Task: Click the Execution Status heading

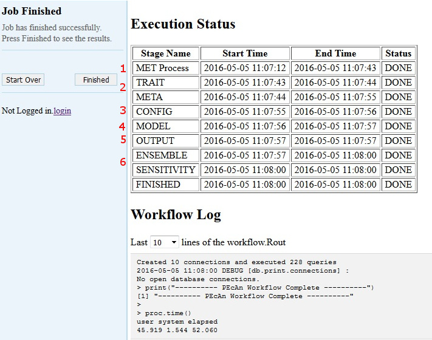Action: [x=183, y=24]
